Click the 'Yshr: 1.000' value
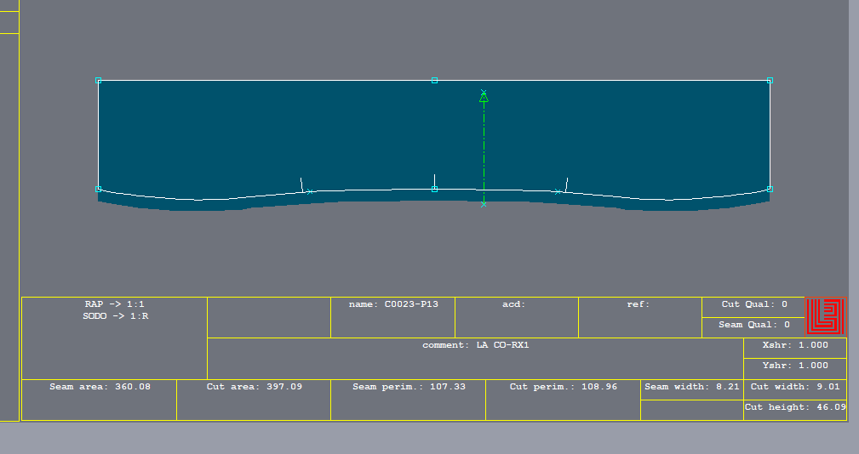Viewport: 859px width, 454px height. [795, 368]
